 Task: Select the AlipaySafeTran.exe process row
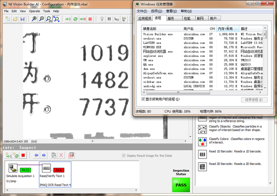pyautogui.click(x=202, y=73)
